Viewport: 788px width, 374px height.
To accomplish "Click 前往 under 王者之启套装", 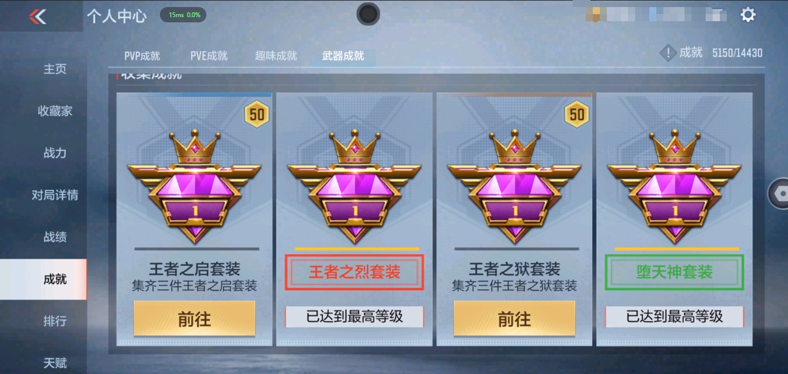I will point(195,319).
